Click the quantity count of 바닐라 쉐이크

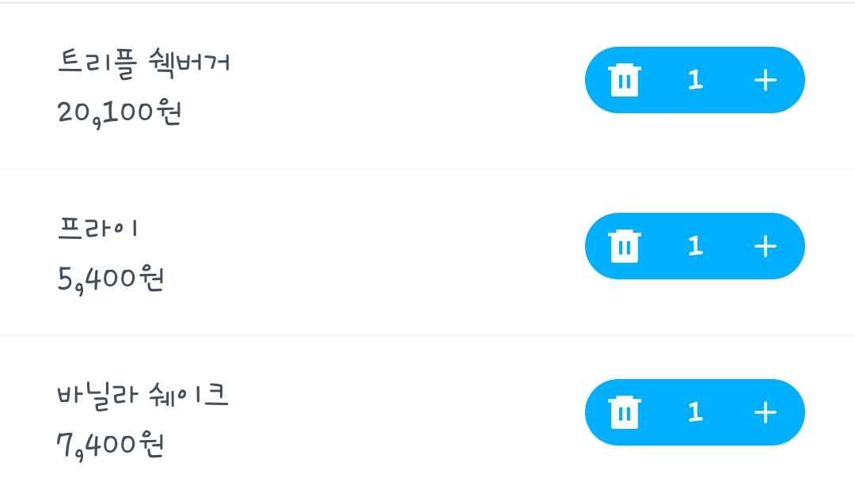pos(695,412)
